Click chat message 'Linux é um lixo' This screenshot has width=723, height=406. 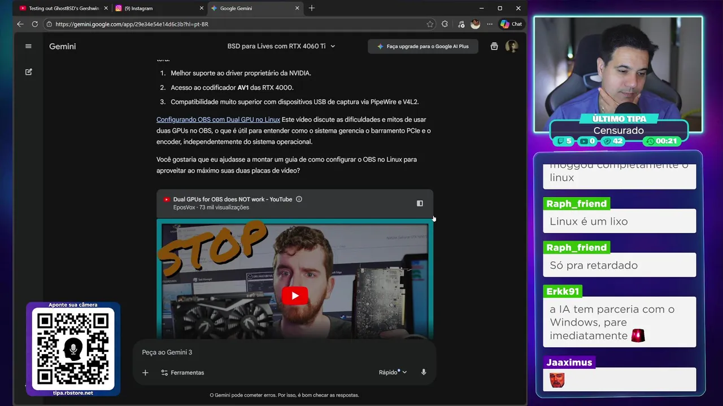(619, 221)
